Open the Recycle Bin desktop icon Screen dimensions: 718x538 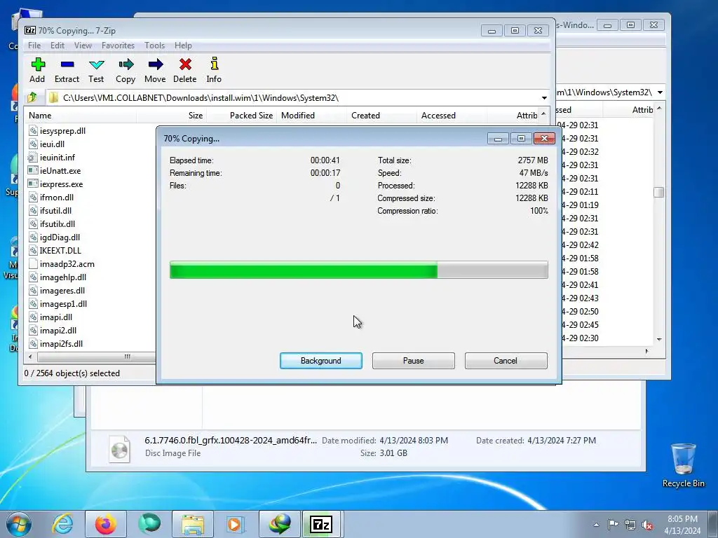pyautogui.click(x=683, y=465)
